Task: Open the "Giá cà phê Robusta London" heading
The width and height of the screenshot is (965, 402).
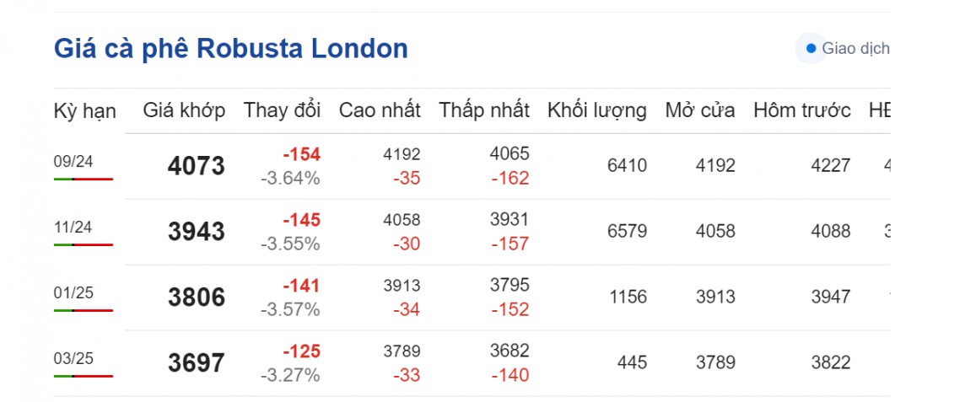Action: point(231,49)
